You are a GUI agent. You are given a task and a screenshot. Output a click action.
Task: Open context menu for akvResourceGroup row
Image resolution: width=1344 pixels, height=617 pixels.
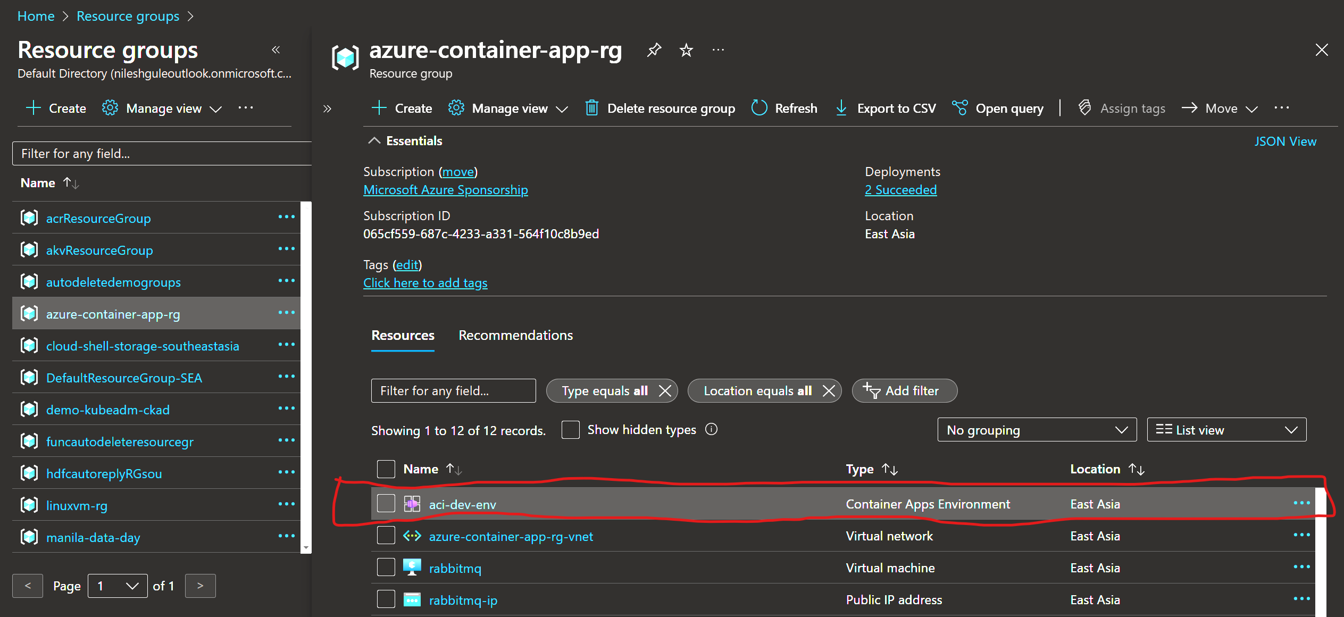[286, 249]
